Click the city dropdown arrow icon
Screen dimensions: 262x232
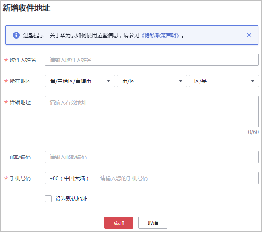click(181, 81)
